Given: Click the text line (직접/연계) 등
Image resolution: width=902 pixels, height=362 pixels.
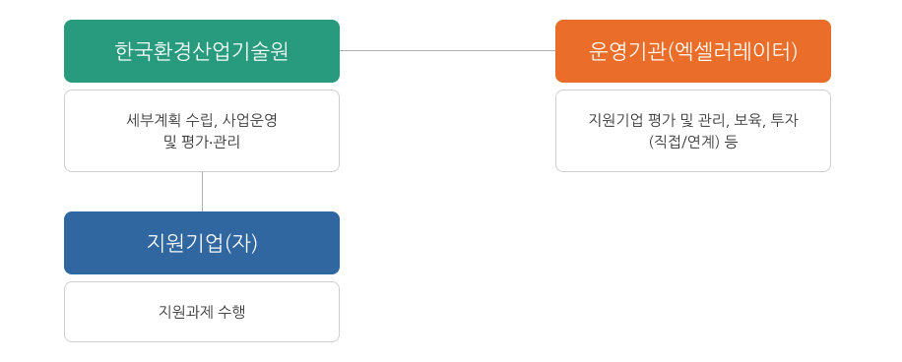Looking at the screenshot, I should click(693, 142).
